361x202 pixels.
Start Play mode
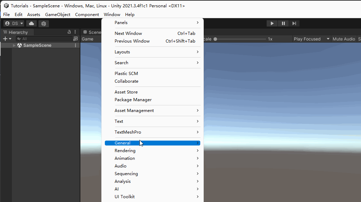(272, 23)
